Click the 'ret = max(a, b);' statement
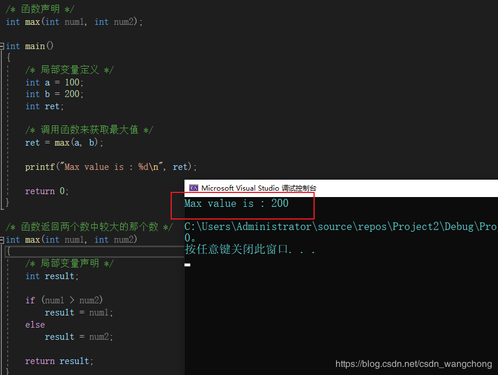 point(64,143)
